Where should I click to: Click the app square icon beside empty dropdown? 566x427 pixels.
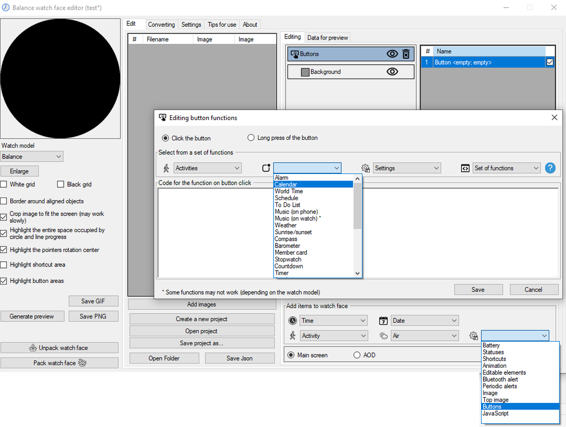click(x=266, y=168)
